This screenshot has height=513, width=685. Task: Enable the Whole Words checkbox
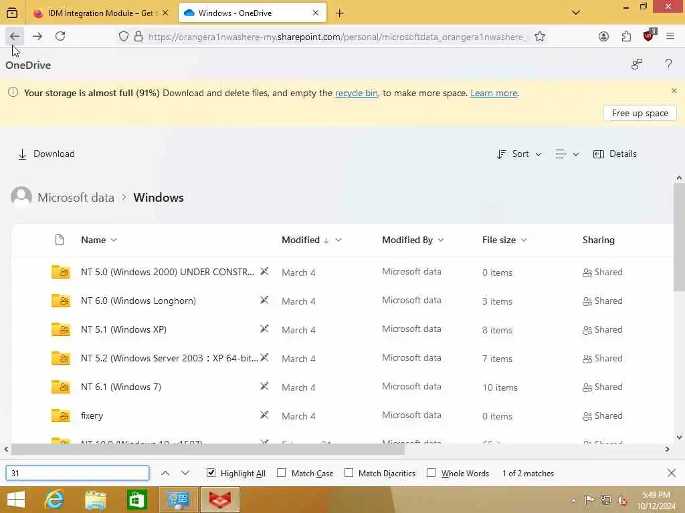tap(431, 473)
